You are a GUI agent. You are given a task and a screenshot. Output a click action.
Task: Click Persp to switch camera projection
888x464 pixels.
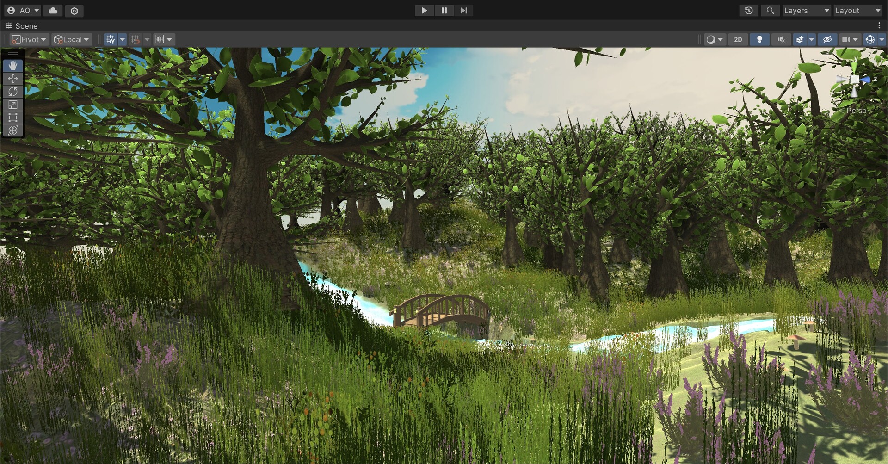[x=857, y=111]
